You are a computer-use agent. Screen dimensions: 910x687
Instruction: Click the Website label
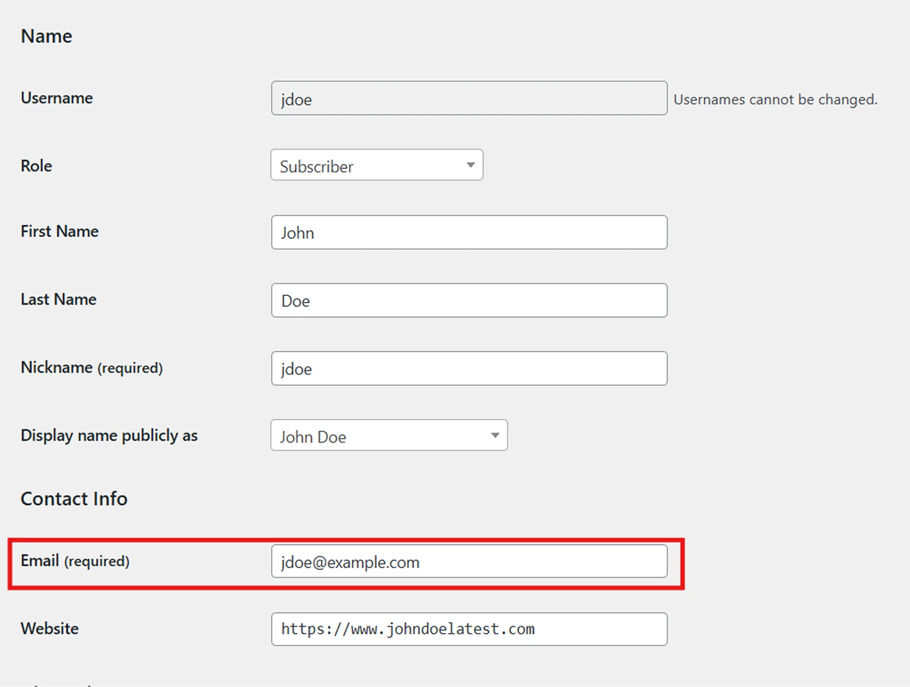[x=50, y=629]
